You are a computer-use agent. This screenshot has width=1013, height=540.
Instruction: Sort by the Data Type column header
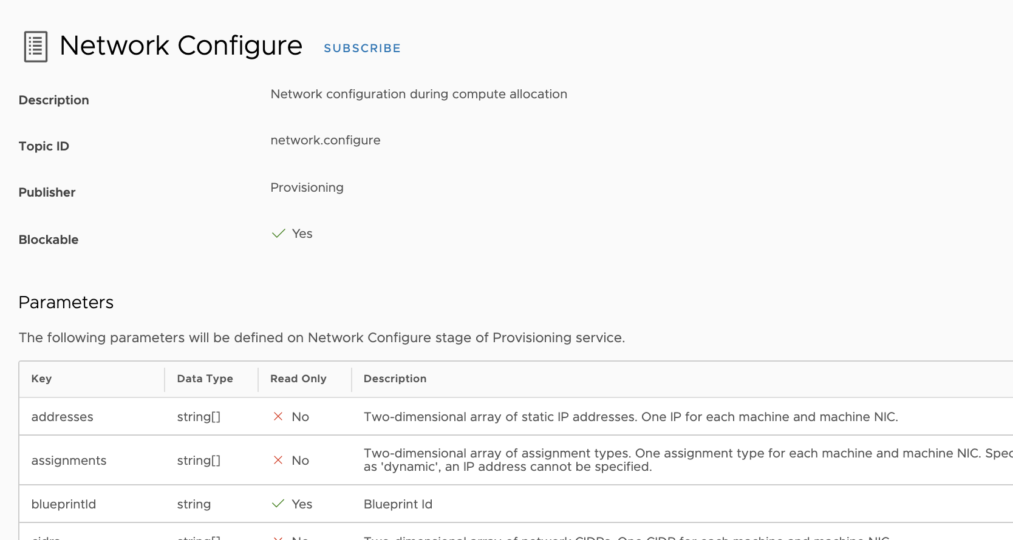[205, 379]
